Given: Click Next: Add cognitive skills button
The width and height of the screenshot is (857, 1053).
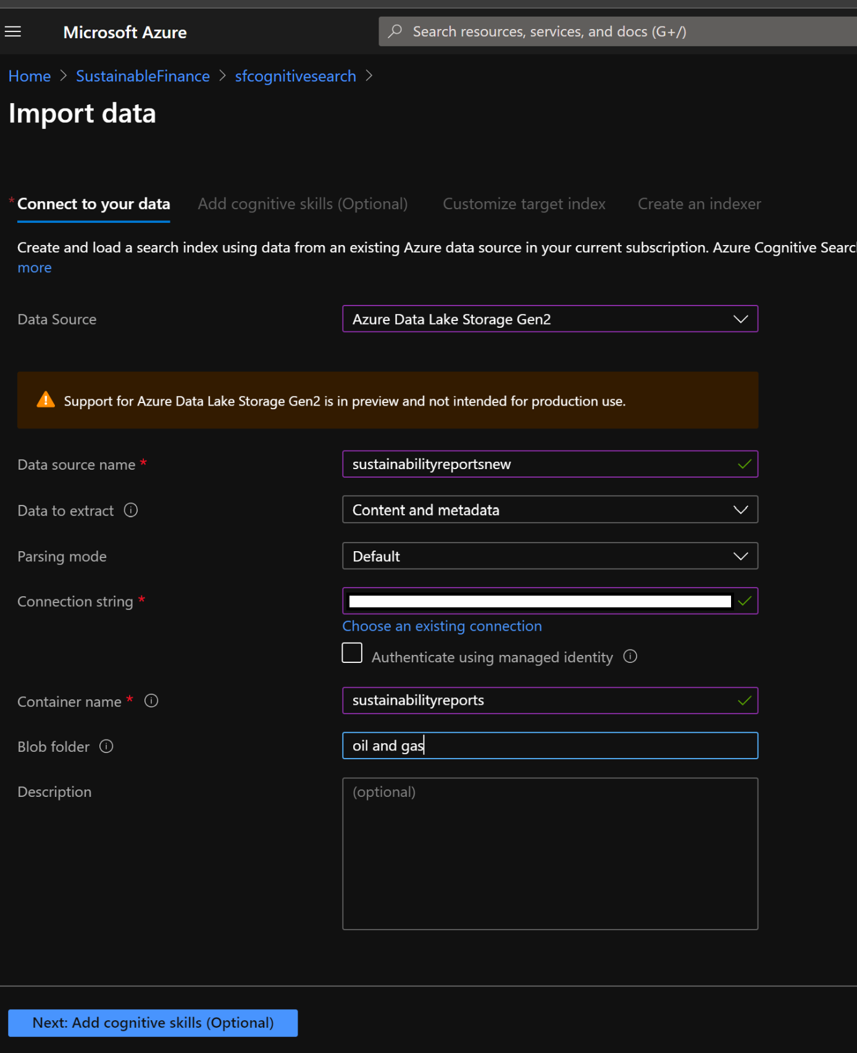Looking at the screenshot, I should point(153,1023).
